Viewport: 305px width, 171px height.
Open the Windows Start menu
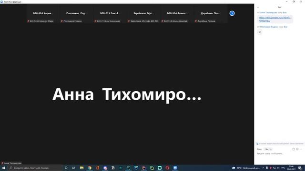point(4,168)
